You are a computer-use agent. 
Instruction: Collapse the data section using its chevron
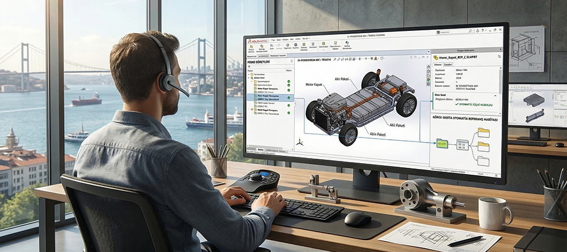[x=495, y=96]
